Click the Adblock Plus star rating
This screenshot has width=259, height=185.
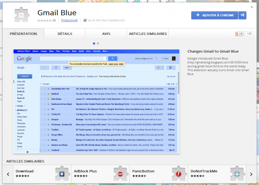pos(81,176)
